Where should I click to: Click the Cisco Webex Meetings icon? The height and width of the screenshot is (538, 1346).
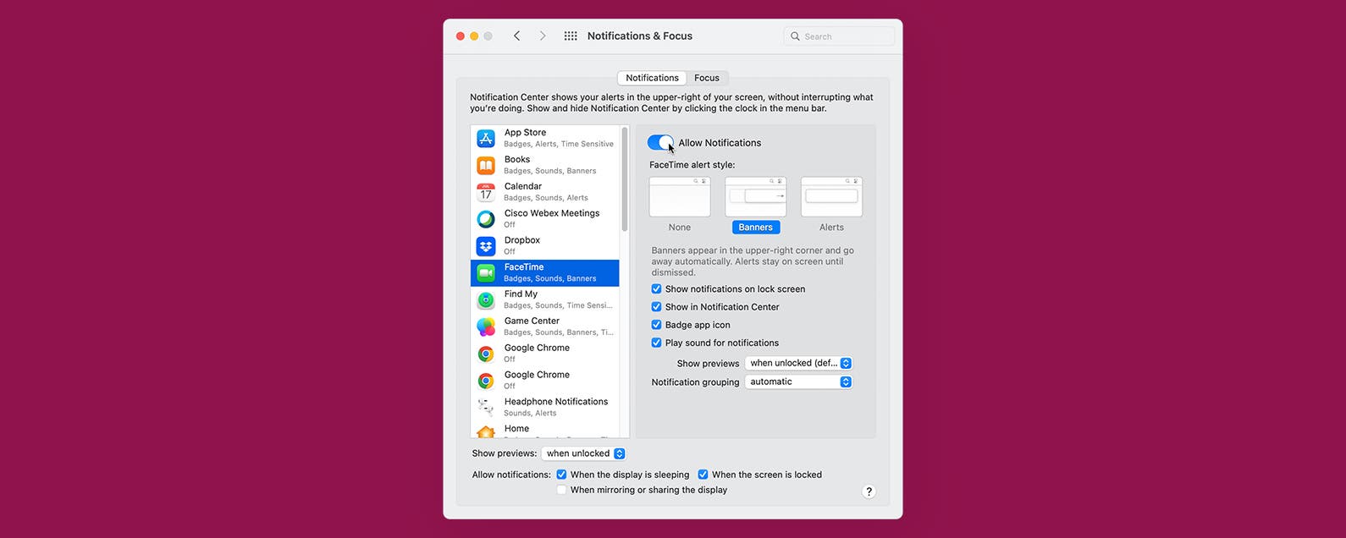(486, 219)
